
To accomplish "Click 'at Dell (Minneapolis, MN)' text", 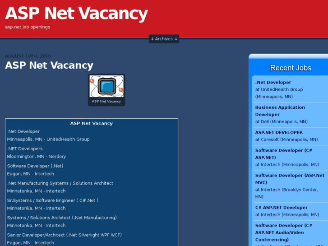I will tap(282, 121).
